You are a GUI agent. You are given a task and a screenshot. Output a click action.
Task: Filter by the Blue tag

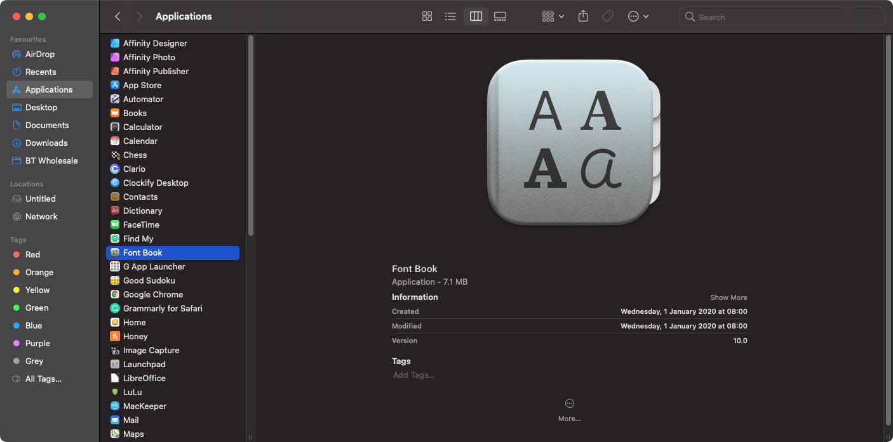coord(50,325)
